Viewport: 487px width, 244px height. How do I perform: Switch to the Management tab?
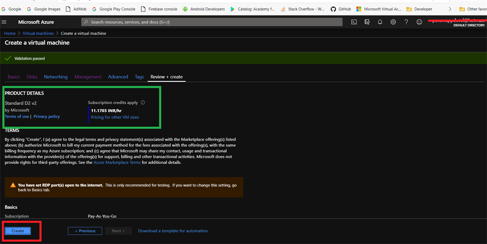88,77
